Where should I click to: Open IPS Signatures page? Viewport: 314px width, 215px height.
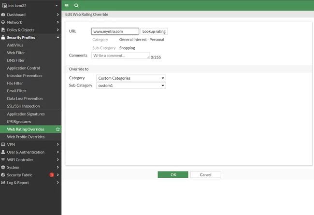(30, 122)
